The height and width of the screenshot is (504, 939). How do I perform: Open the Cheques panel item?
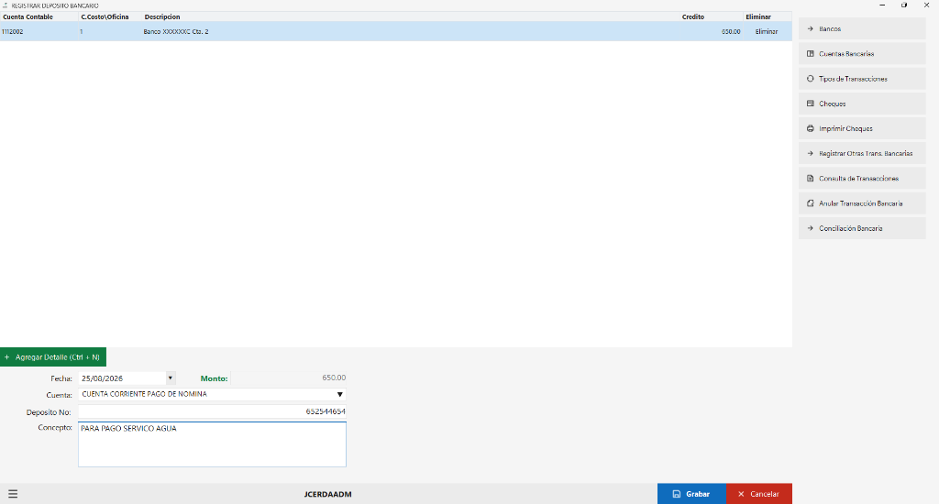[862, 104]
